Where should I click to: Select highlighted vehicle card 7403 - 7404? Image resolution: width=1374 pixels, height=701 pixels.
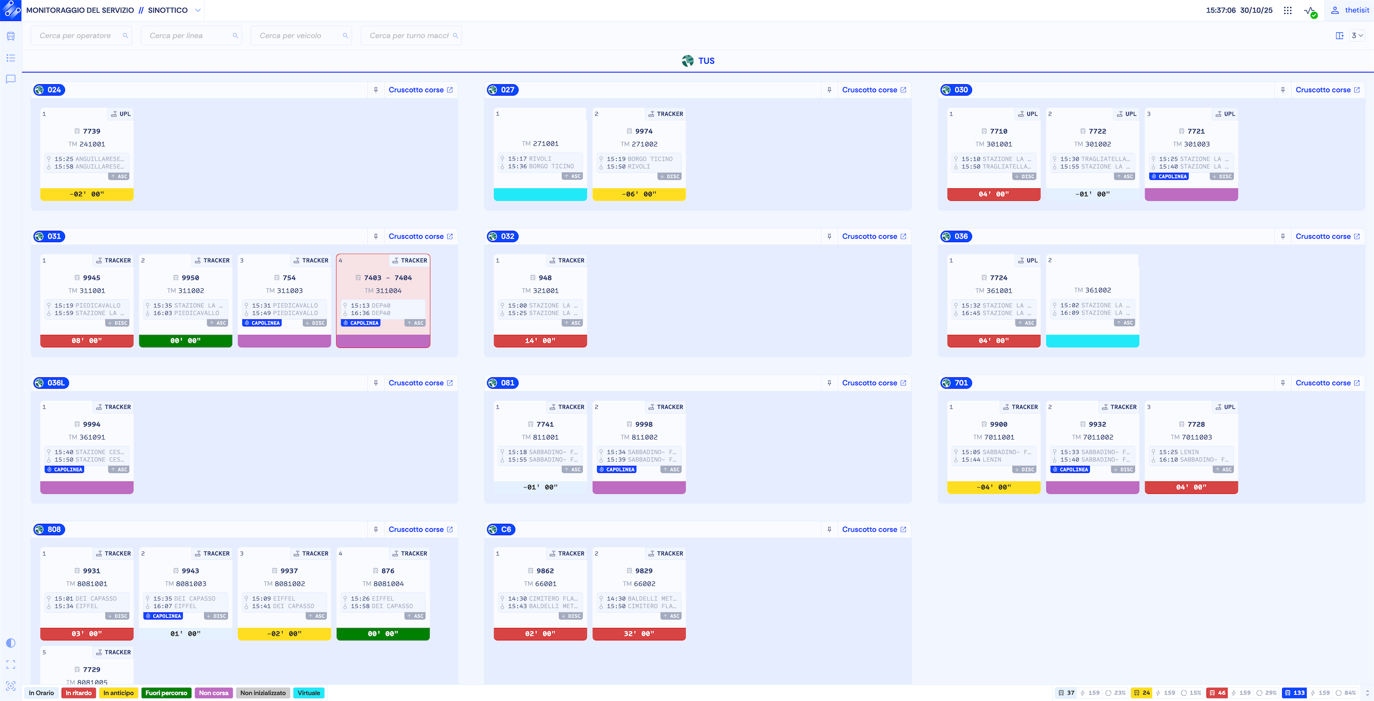pos(383,301)
